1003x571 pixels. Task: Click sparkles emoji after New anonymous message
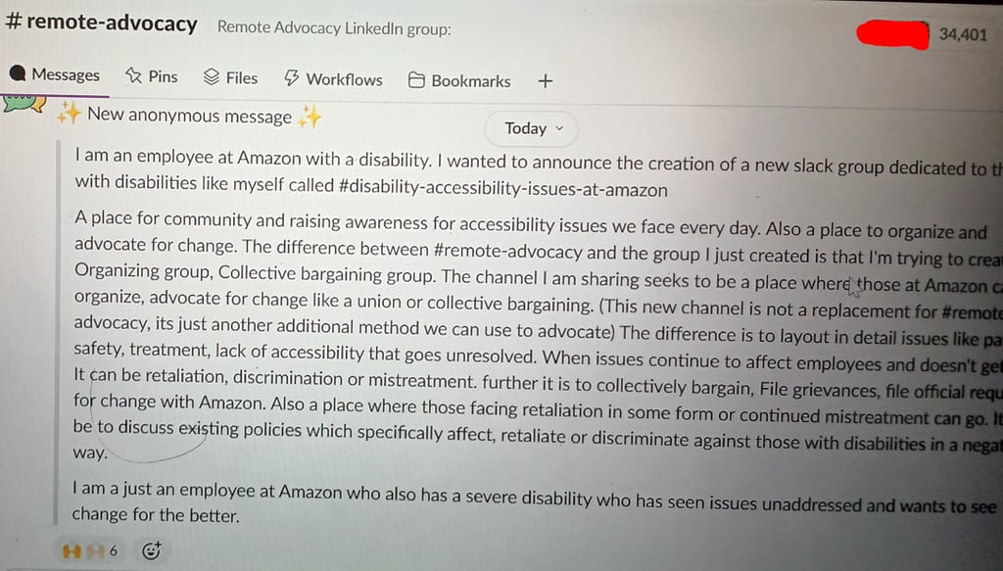[310, 118]
